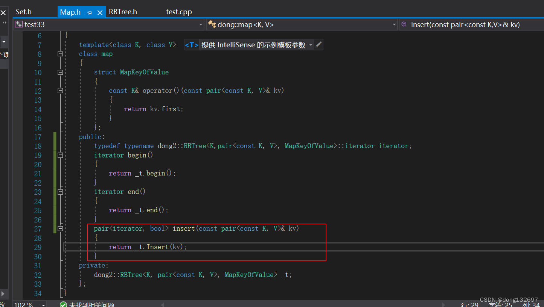Switch to the test.cpp tab
544x307 pixels.
point(179,12)
